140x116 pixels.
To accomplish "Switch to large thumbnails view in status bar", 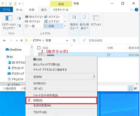I will pos(136,88).
